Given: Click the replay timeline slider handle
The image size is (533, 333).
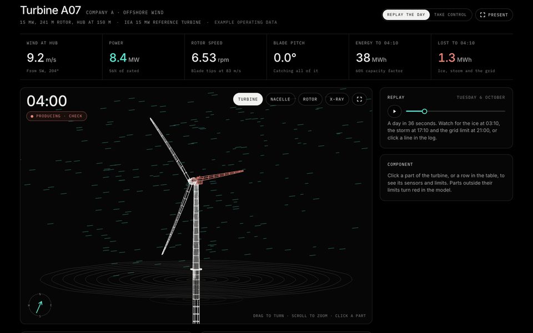Looking at the screenshot, I should pos(424,111).
